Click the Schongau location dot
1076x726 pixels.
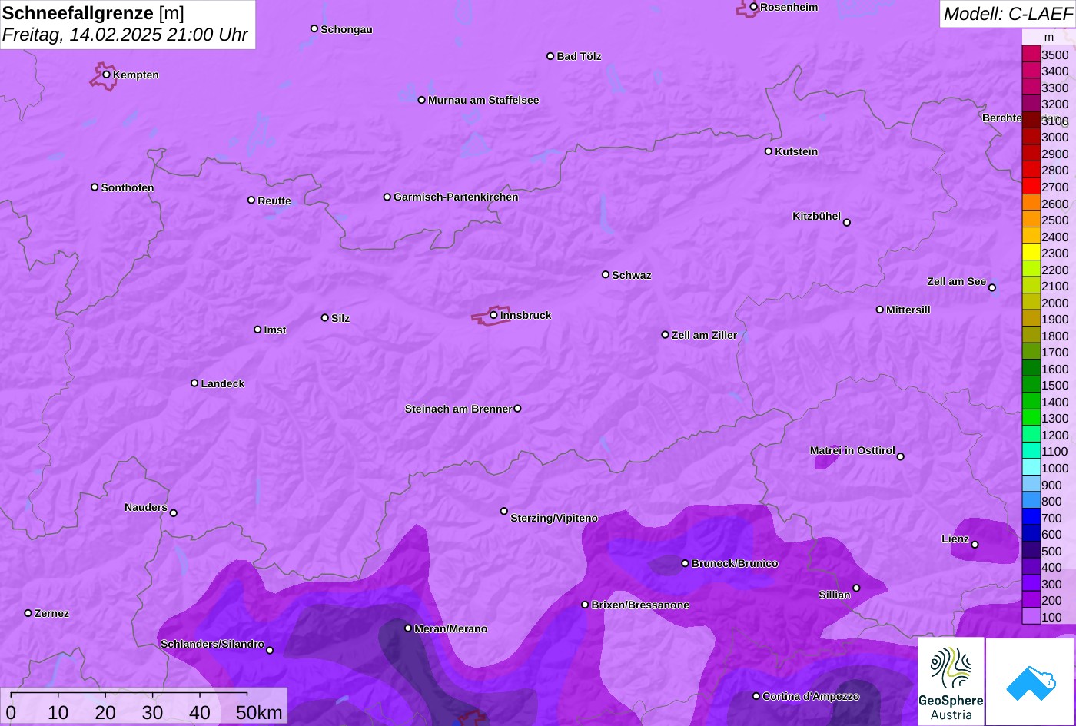pos(314,28)
